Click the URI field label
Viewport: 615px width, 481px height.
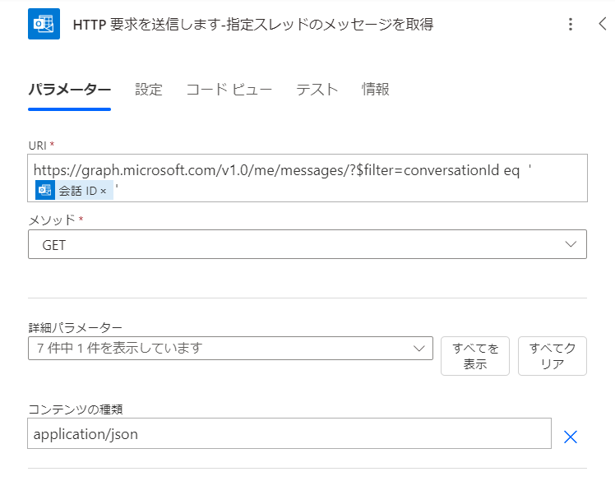point(38,146)
